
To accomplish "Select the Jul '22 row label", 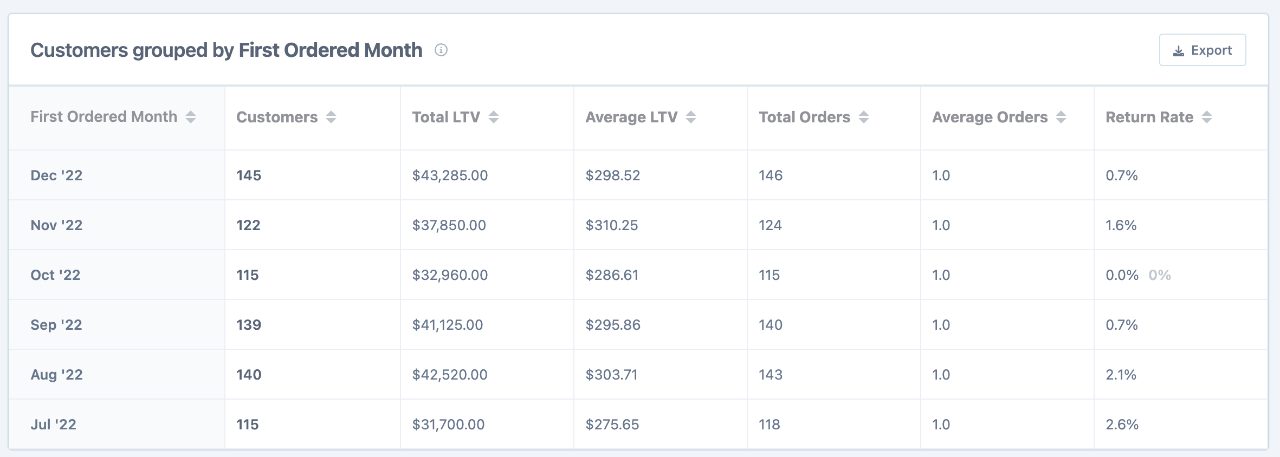I will pyautogui.click(x=53, y=425).
